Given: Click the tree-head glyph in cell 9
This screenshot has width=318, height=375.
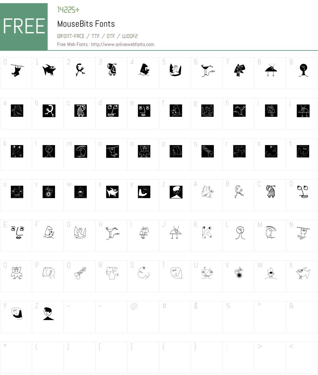Looking at the screenshot, I should point(303,70).
